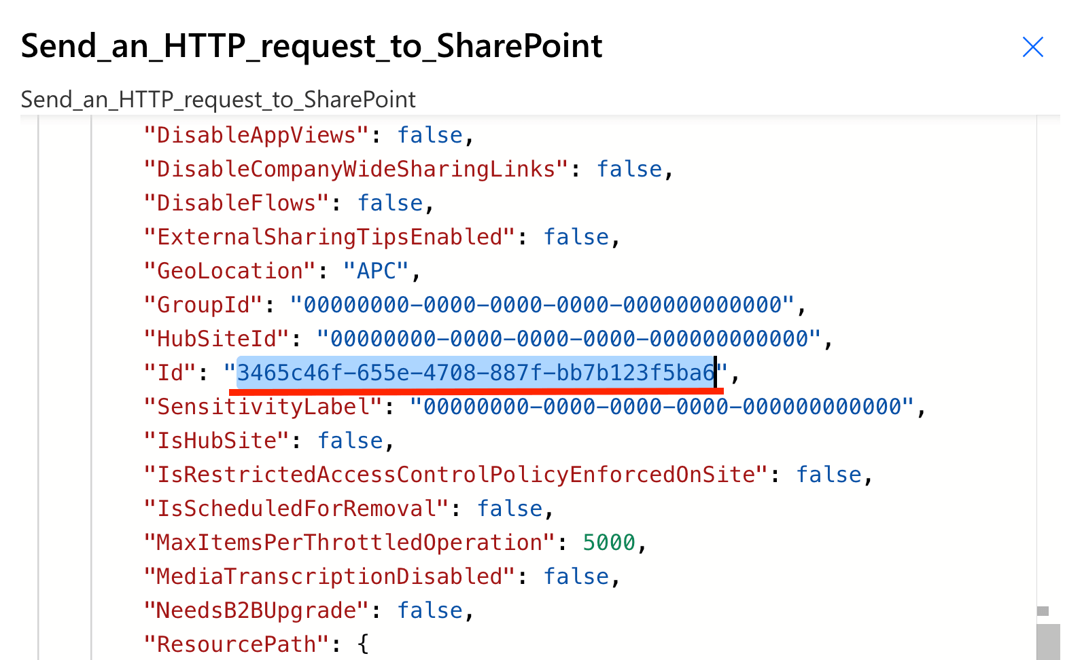This screenshot has height=660, width=1082.
Task: Click the false value of MediaTranscriptionDisabled
Action: tap(576, 576)
